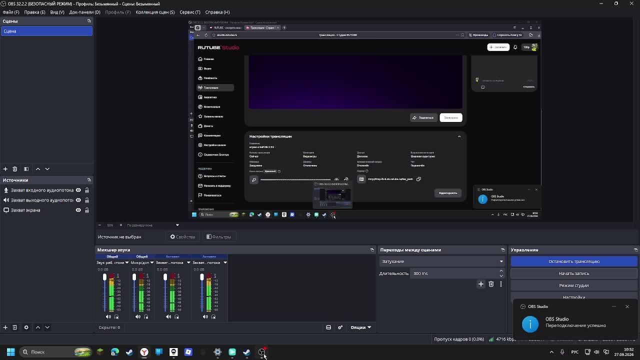Select Сцена in the scenes list
640x360 pixels.
point(46,31)
